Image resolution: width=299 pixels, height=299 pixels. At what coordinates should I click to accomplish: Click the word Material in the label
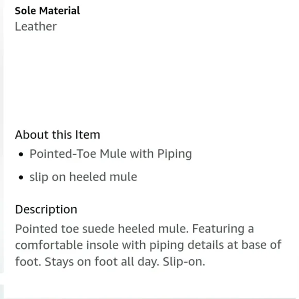pos(59,11)
